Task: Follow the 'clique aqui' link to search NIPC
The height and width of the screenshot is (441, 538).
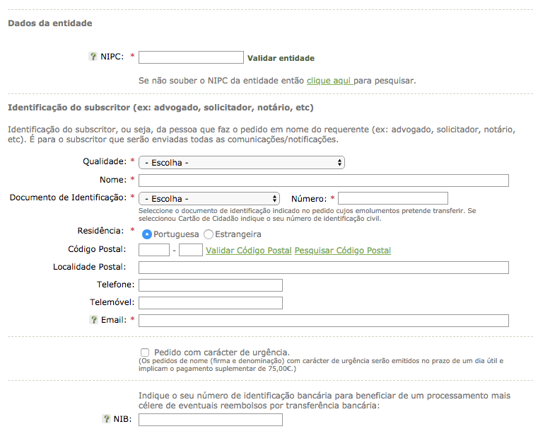Action: tap(329, 81)
